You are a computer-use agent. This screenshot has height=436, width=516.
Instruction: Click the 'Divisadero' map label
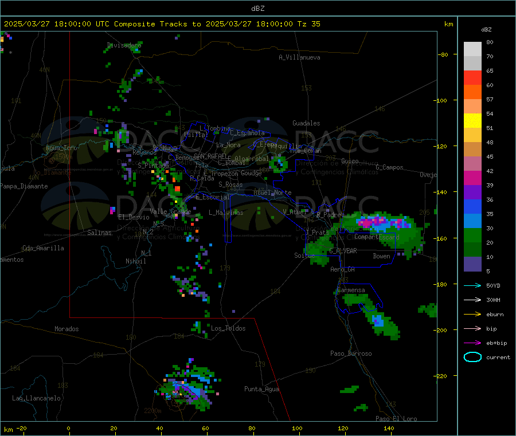click(124, 45)
